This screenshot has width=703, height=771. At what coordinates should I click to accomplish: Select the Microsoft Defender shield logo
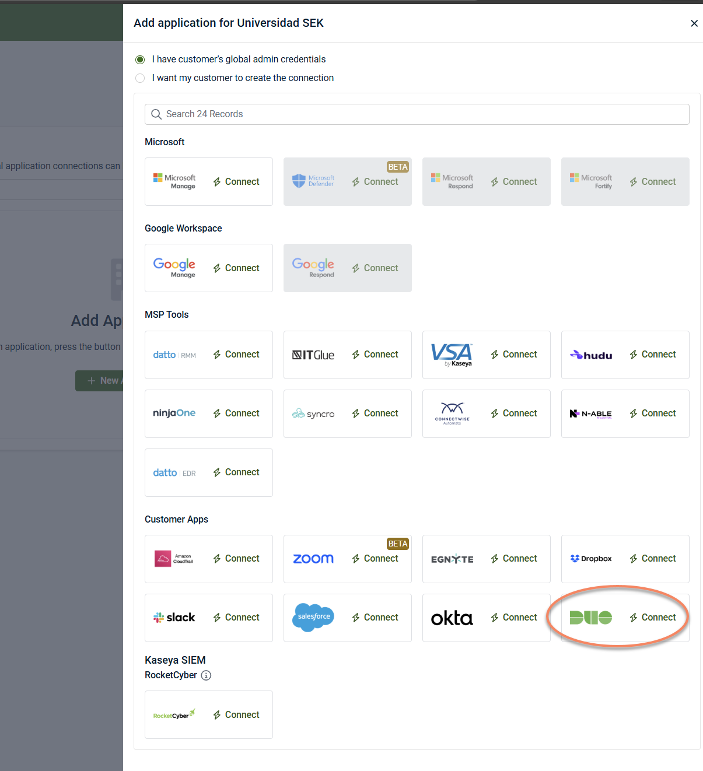point(299,181)
